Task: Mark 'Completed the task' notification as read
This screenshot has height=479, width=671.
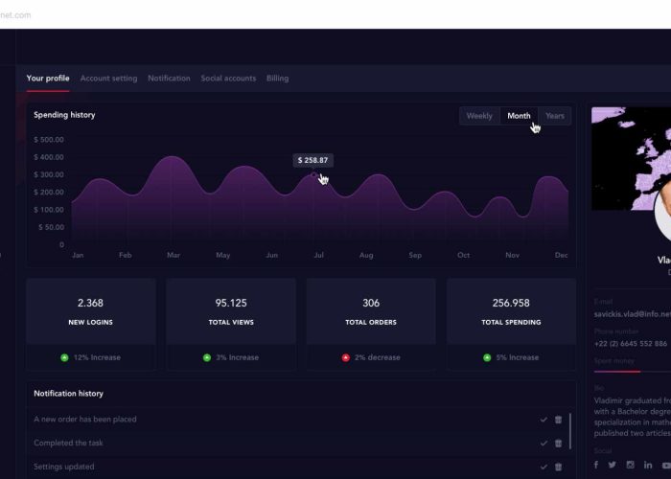Action: tap(544, 443)
